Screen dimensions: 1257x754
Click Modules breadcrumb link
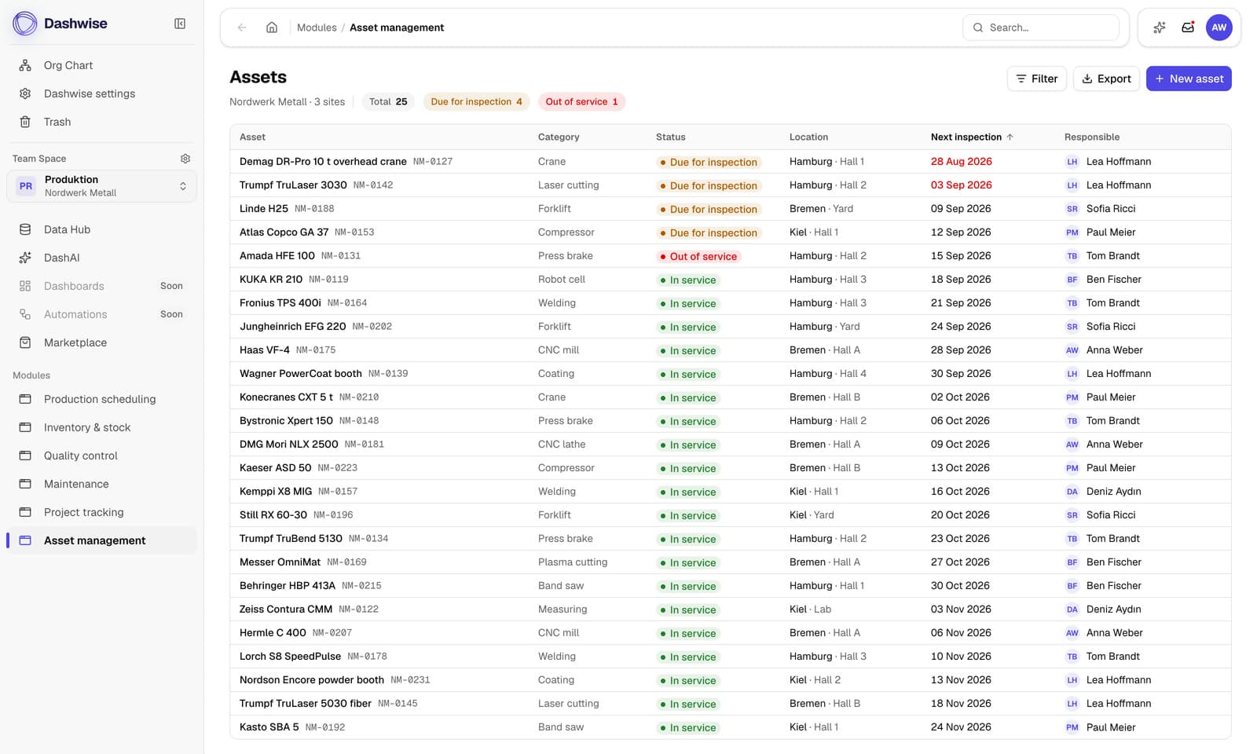pyautogui.click(x=317, y=27)
